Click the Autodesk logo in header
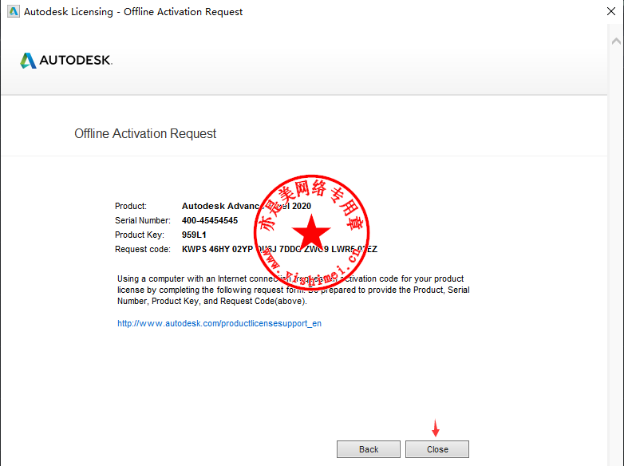 pyautogui.click(x=66, y=61)
